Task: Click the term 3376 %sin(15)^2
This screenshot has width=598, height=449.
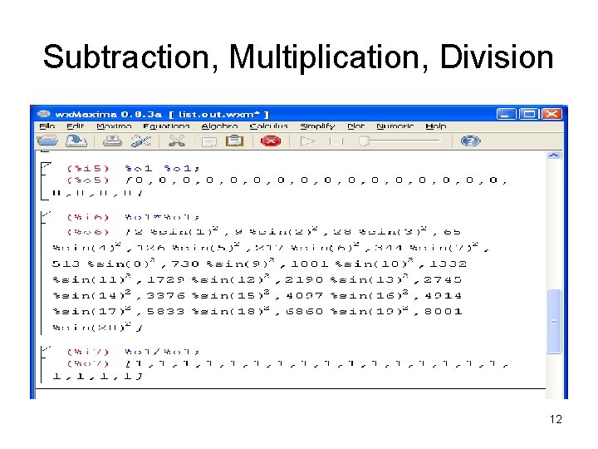Action: tap(209, 295)
